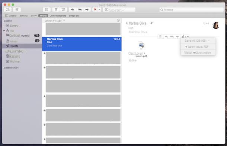This screenshot has width=227, height=146.
Task: Select Inviata sent mailbox in sidebar
Action: click(22, 46)
